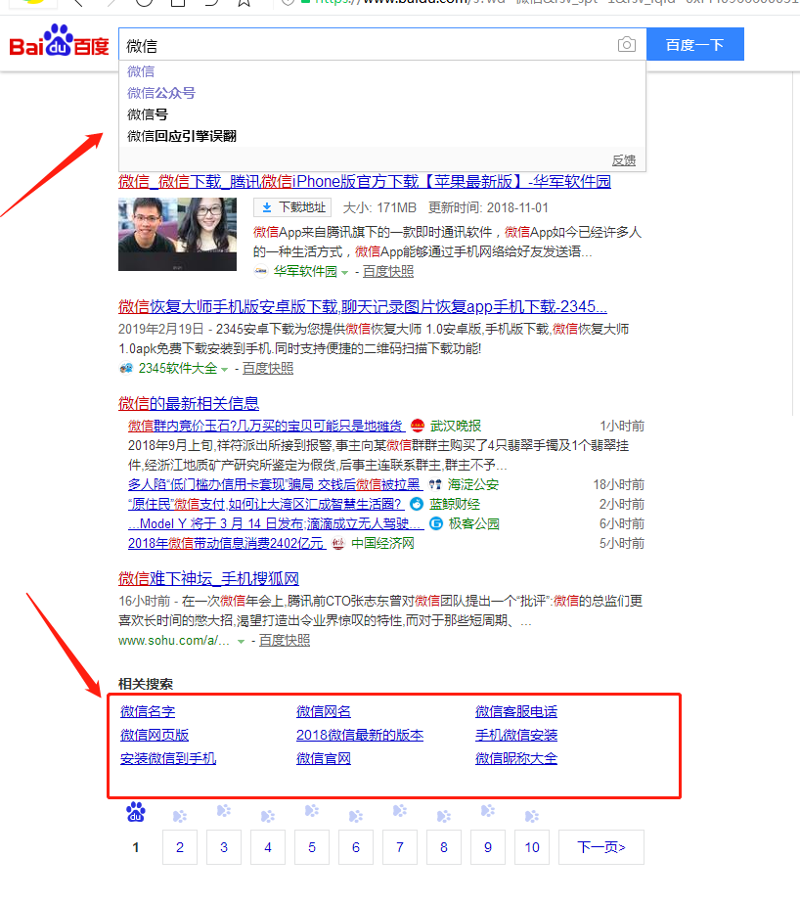Expand the arrow next to 2345软件大全
800x902 pixels.
(x=224, y=369)
